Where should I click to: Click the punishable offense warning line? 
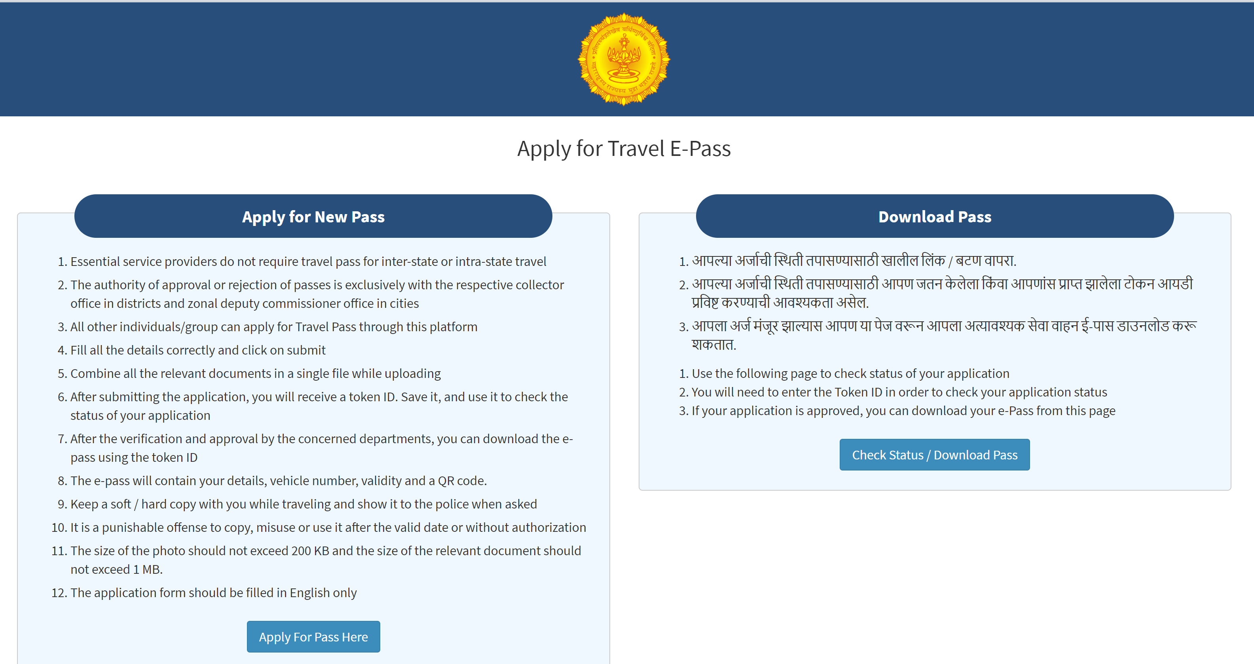328,527
